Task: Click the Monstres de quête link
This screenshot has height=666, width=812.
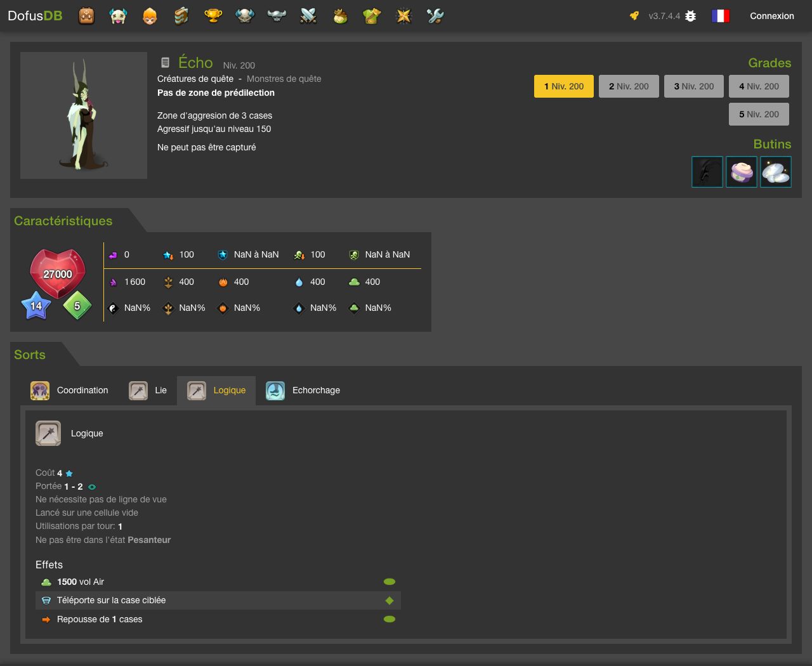Action: pyautogui.click(x=284, y=79)
